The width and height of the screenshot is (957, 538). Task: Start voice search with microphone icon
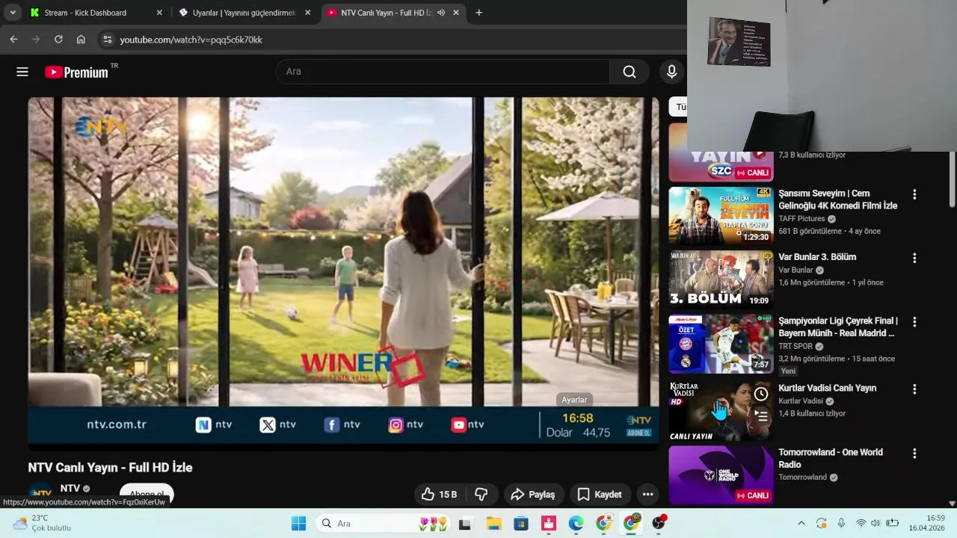click(671, 72)
